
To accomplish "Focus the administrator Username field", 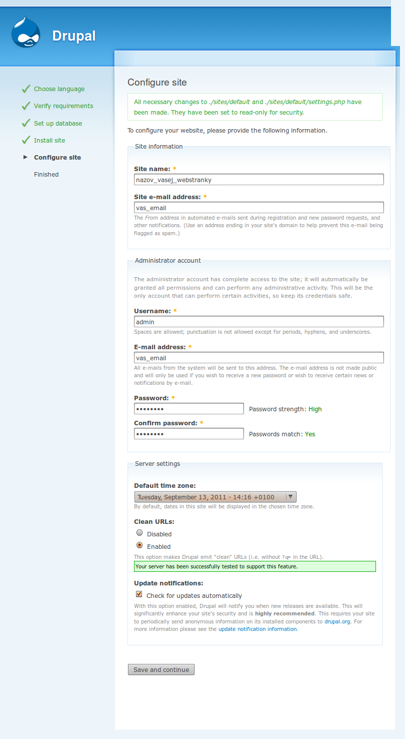I will tap(259, 322).
